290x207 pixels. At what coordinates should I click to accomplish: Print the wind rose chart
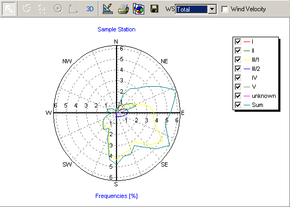(123, 9)
